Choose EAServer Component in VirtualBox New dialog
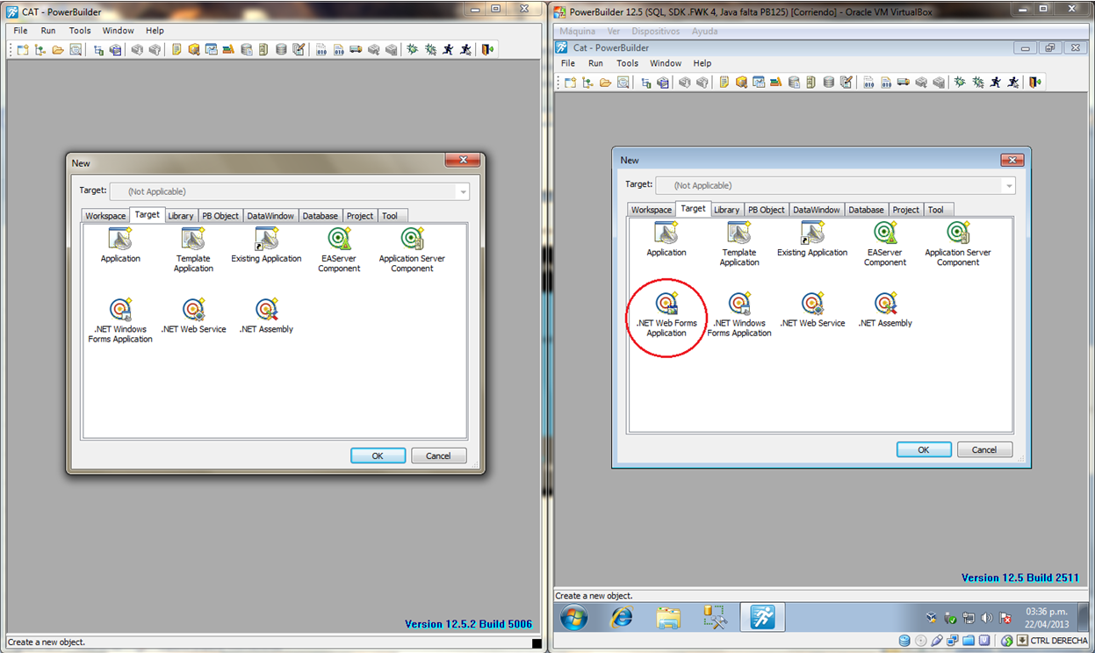The height and width of the screenshot is (653, 1095). 885,244
